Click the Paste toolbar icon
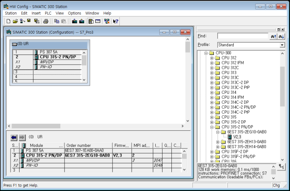 coord(64,21)
